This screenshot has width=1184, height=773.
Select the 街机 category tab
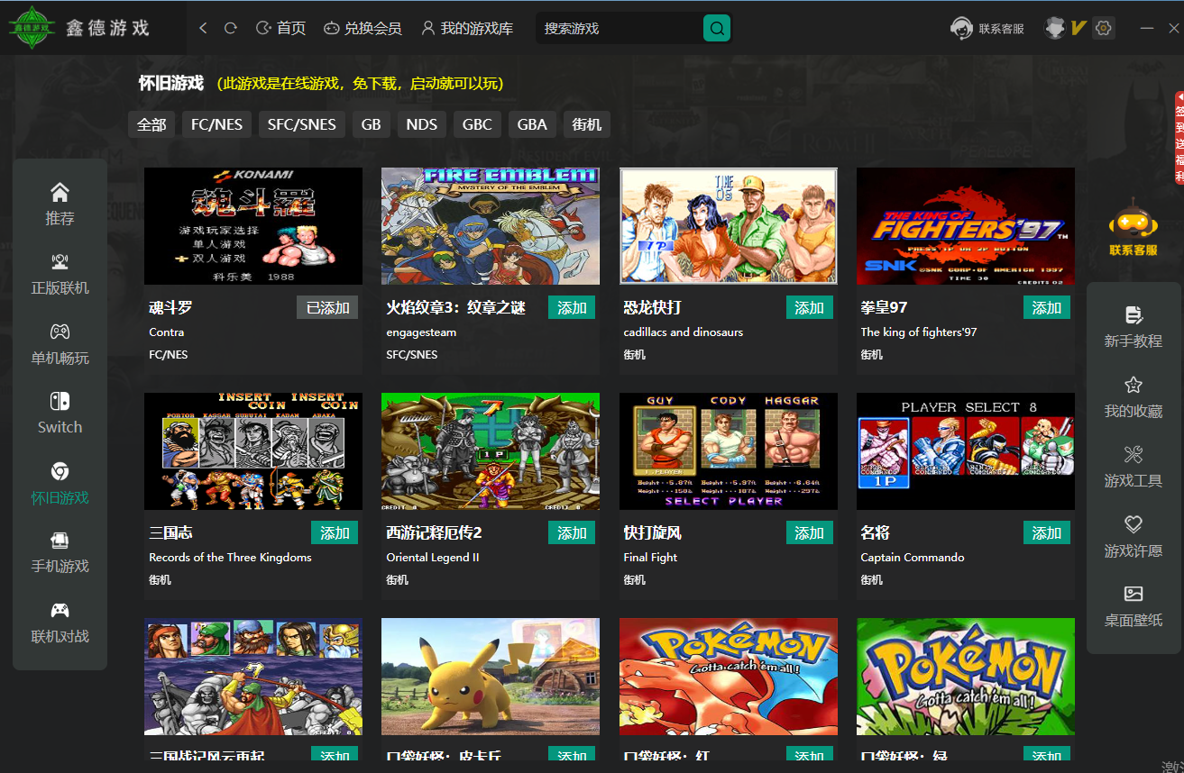[x=587, y=125]
